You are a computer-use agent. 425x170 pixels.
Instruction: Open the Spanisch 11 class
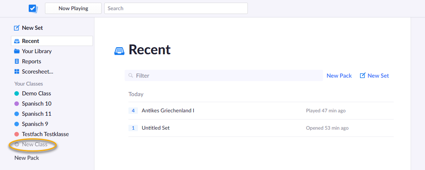[x=37, y=114]
